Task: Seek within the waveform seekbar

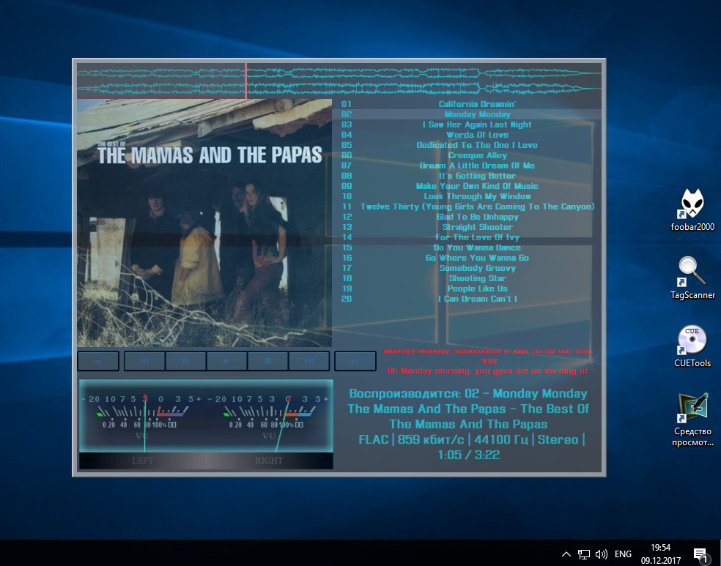Action: tap(339, 81)
